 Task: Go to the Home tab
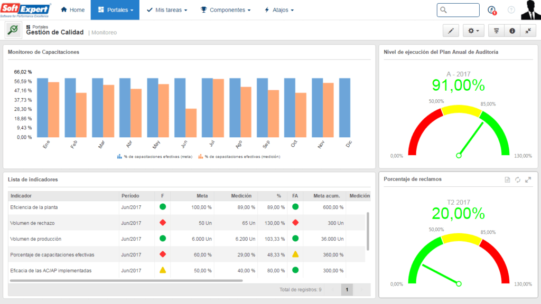click(x=72, y=10)
